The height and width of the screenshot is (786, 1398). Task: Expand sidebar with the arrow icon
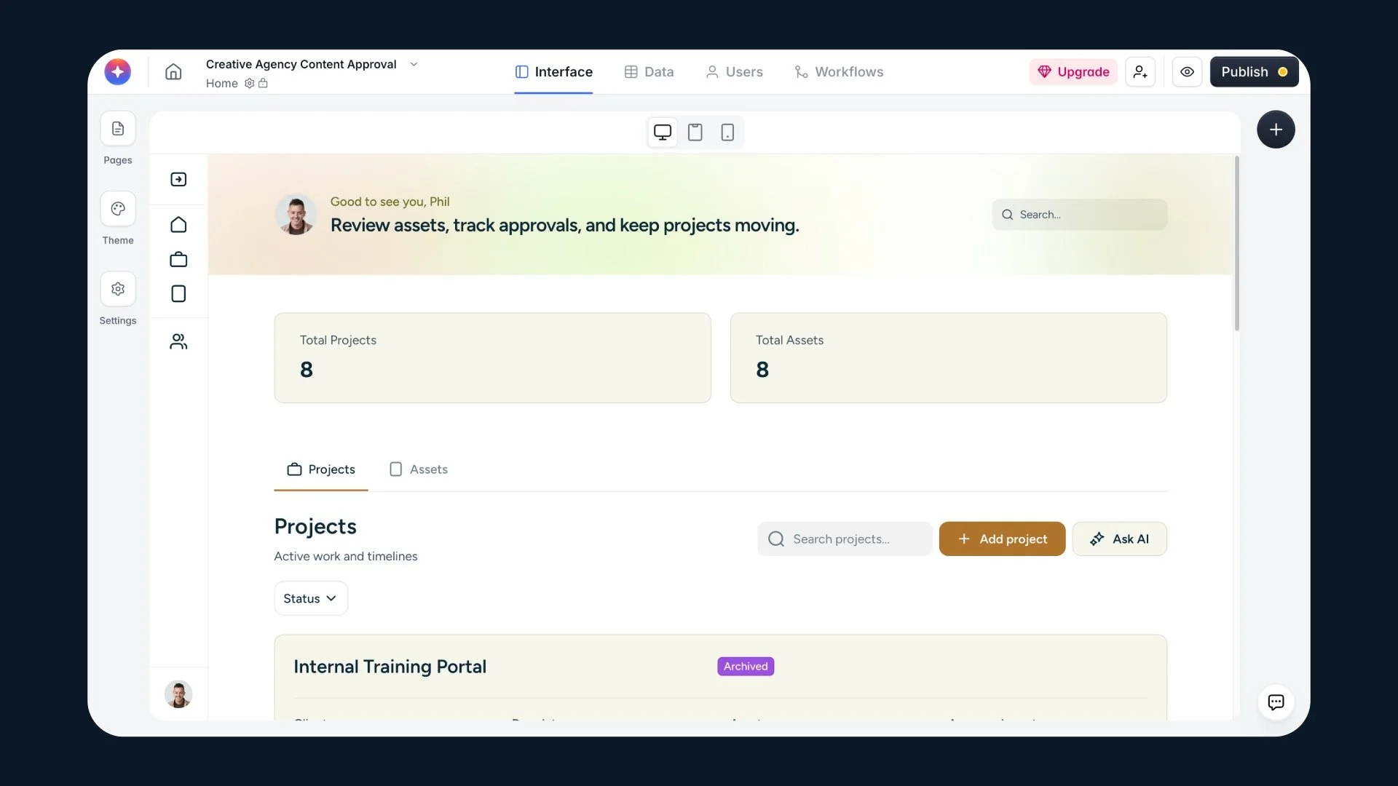click(178, 180)
